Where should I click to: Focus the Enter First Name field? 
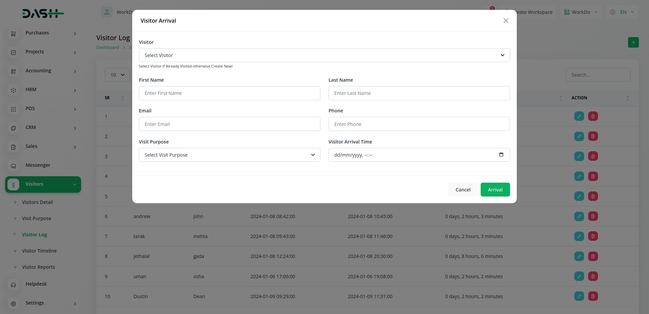pyautogui.click(x=229, y=93)
